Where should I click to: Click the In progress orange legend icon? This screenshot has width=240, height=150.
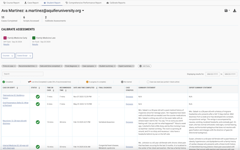[87, 82]
